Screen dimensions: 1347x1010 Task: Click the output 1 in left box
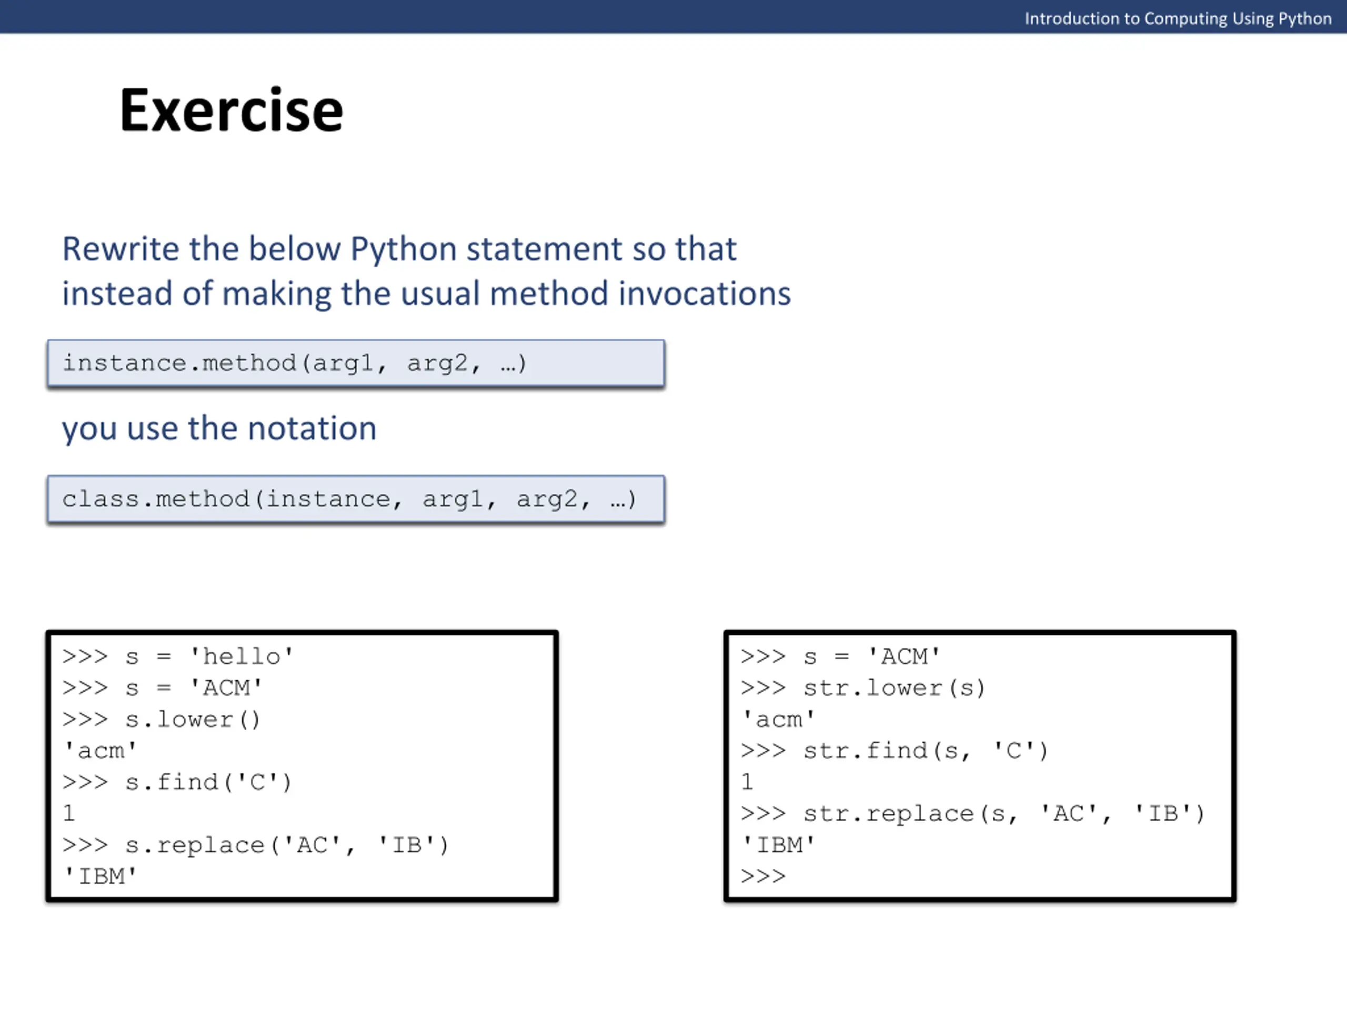[x=69, y=813]
